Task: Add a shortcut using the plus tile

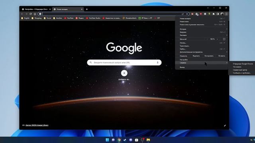Action: tap(124, 73)
